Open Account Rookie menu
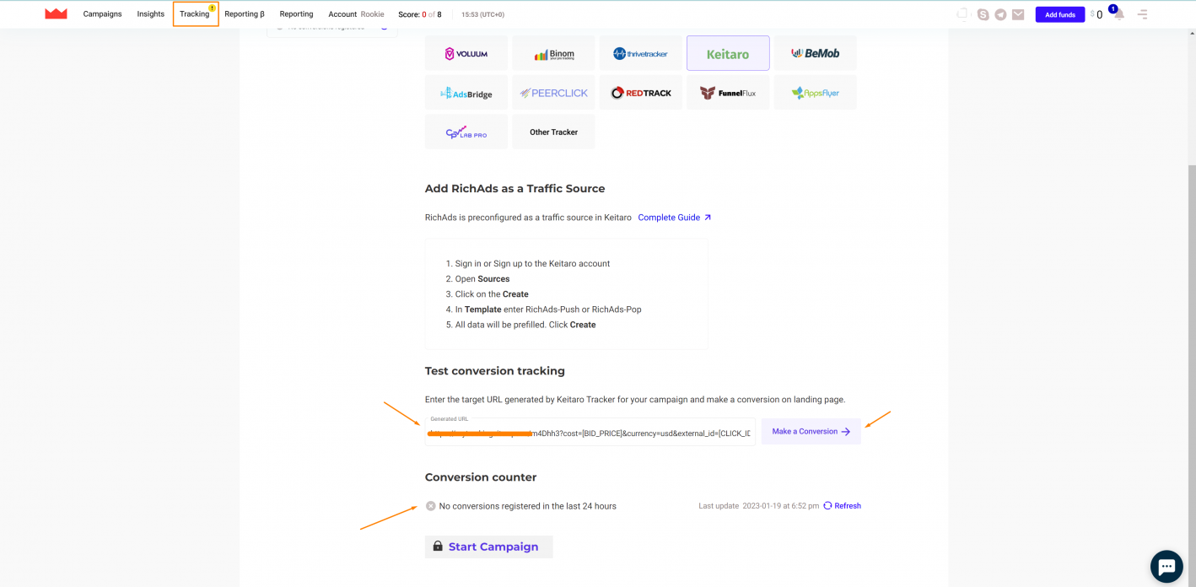Viewport: 1196px width, 587px height. [356, 14]
